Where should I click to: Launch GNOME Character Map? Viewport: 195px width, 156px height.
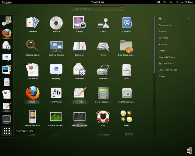click(x=126, y=95)
